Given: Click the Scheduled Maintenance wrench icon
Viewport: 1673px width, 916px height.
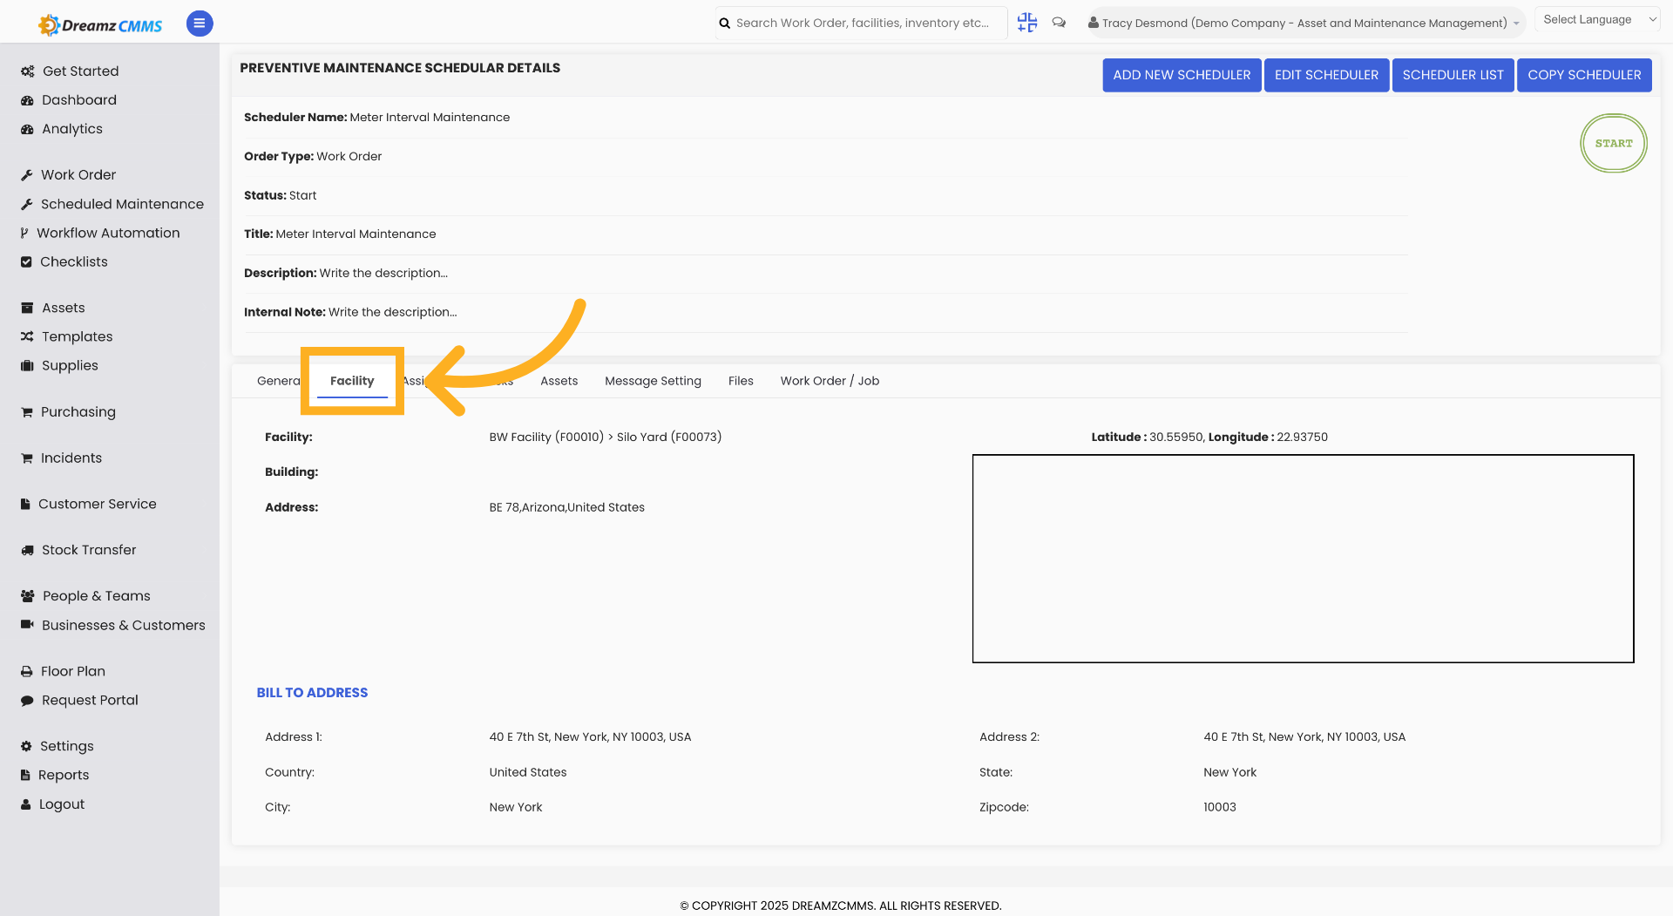Looking at the screenshot, I should tap(27, 204).
